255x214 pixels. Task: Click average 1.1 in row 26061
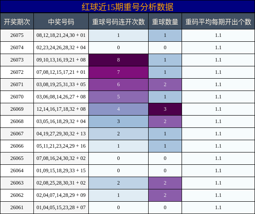[218, 207]
